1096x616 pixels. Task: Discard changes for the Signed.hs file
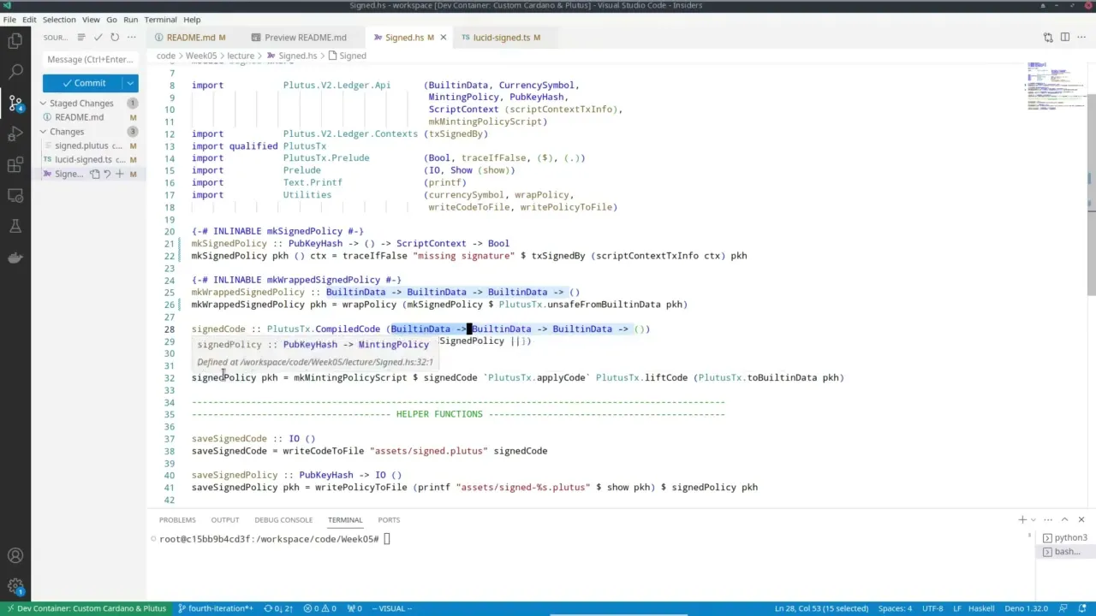[x=107, y=174]
